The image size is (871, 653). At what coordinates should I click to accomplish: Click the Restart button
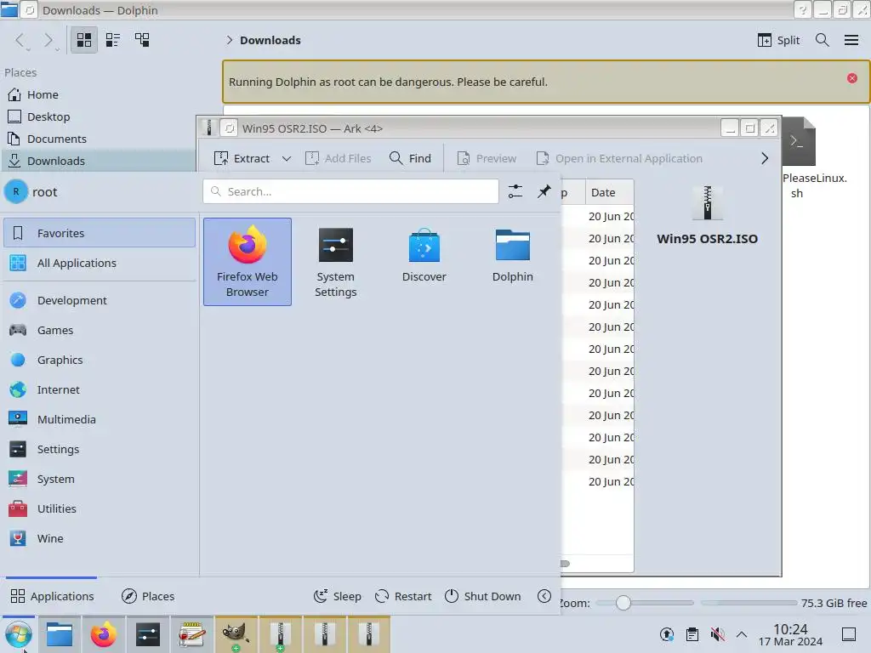click(x=403, y=596)
